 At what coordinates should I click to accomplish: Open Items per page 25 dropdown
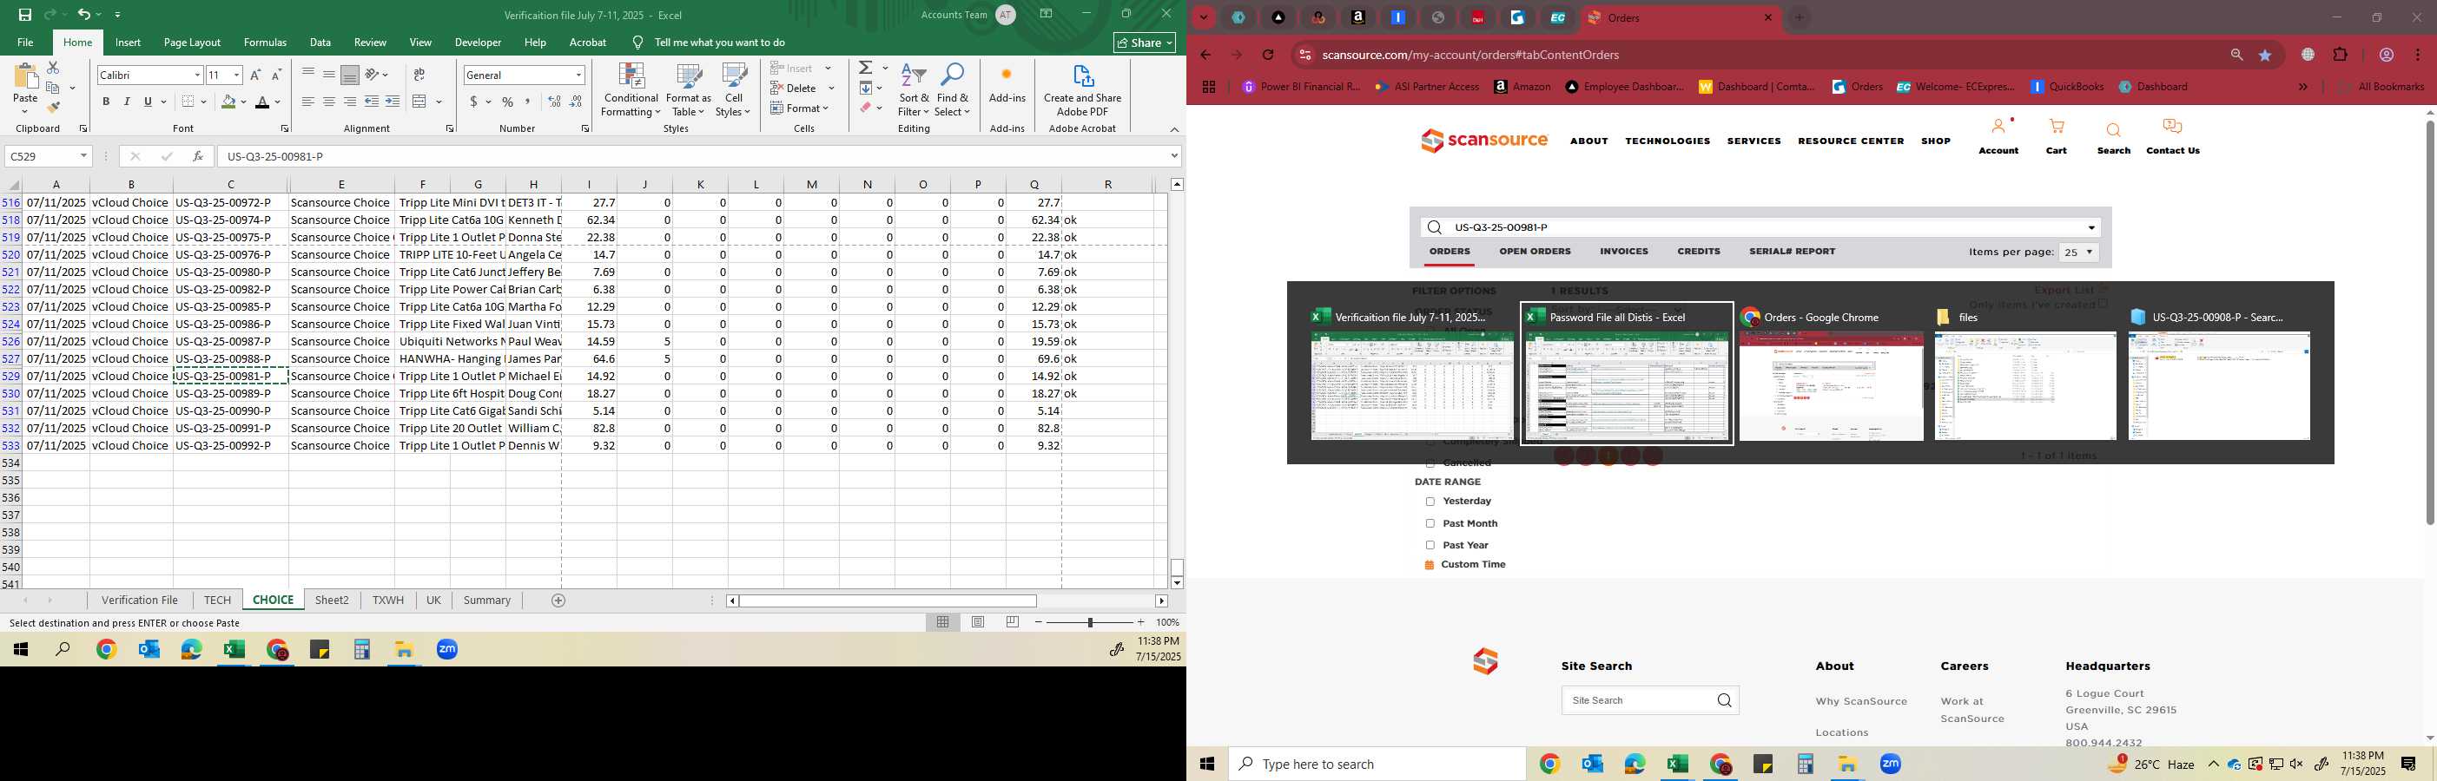pos(2078,253)
